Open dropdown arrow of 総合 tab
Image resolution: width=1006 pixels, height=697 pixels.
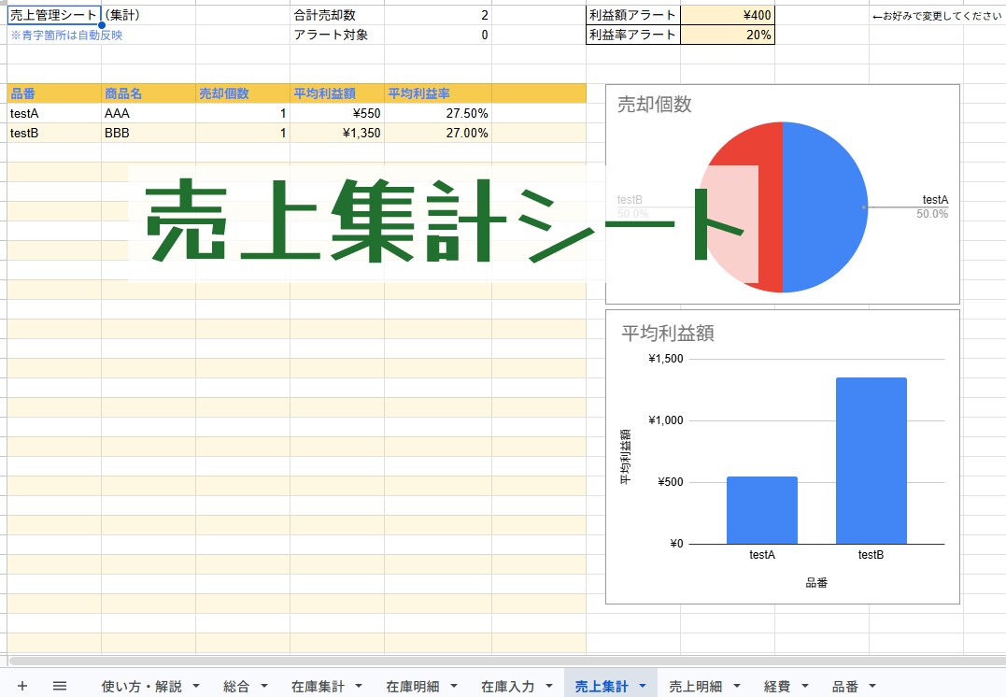tap(263, 686)
